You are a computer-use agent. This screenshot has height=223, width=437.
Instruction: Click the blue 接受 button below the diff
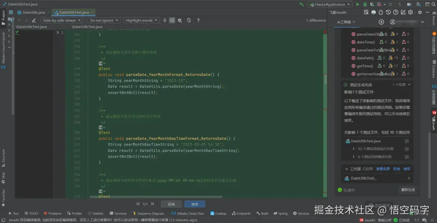tap(195, 204)
